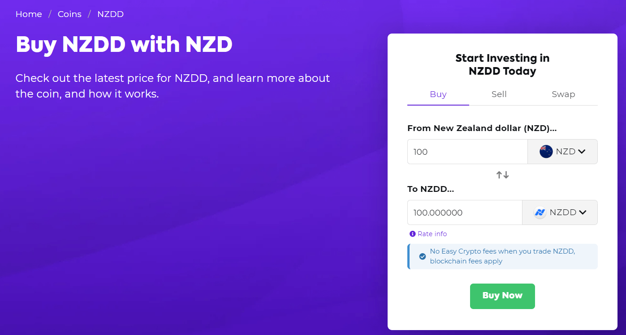Click the no Easy Crypto fees notice

(502, 256)
